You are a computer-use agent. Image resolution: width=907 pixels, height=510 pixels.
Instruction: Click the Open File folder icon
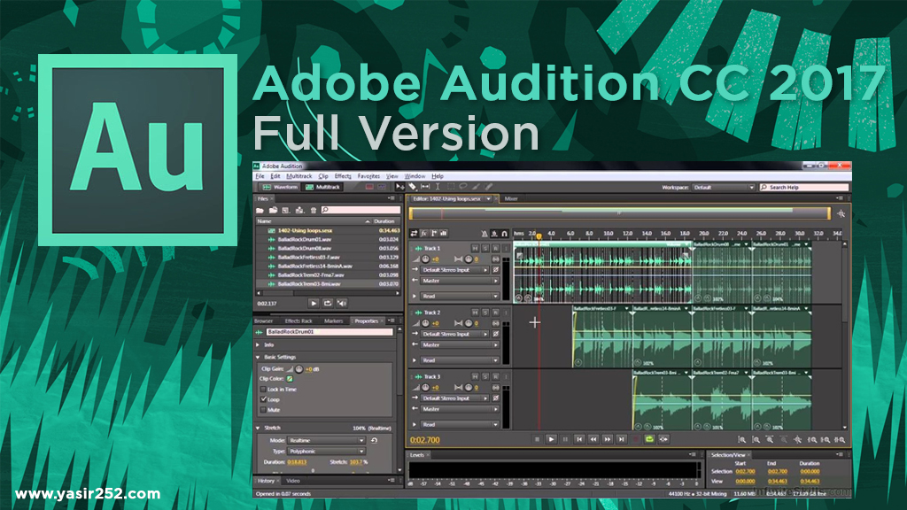[x=260, y=210]
